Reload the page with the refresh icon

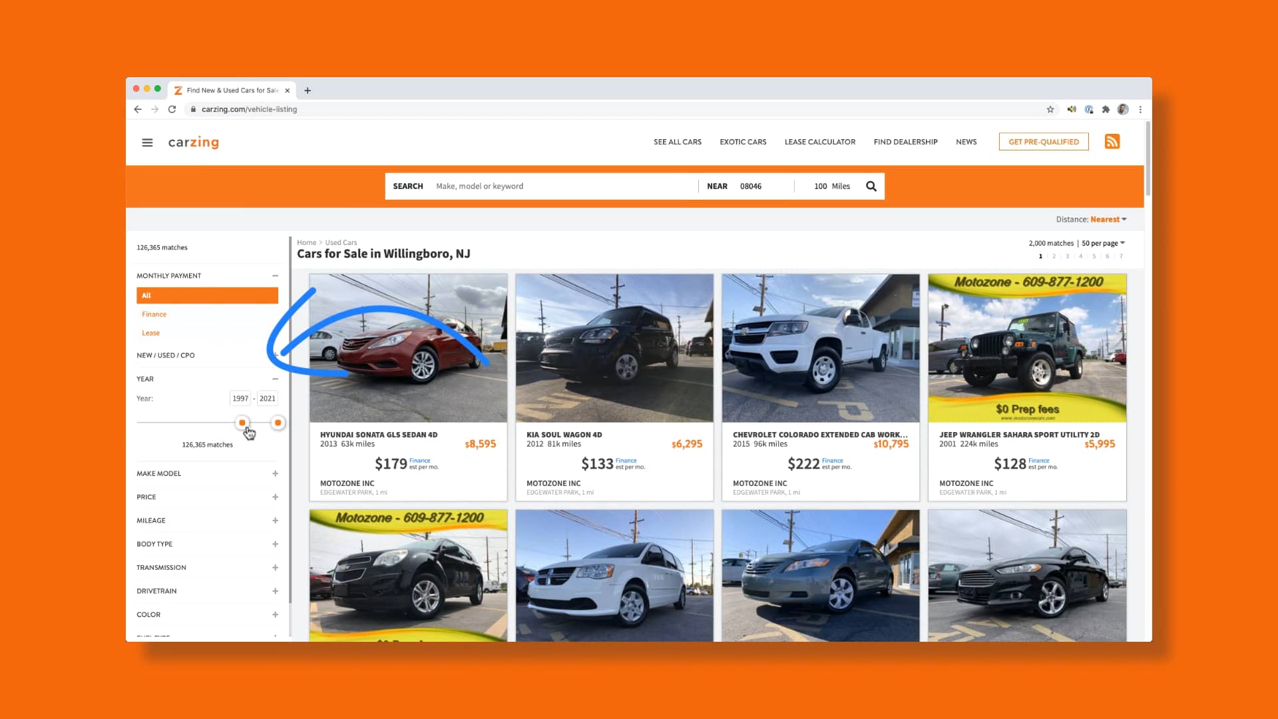[172, 109]
